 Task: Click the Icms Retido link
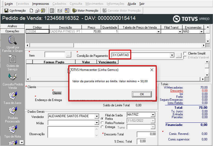tap(175, 103)
